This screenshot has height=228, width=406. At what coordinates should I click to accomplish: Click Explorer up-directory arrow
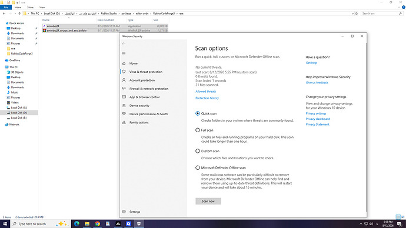(19, 14)
